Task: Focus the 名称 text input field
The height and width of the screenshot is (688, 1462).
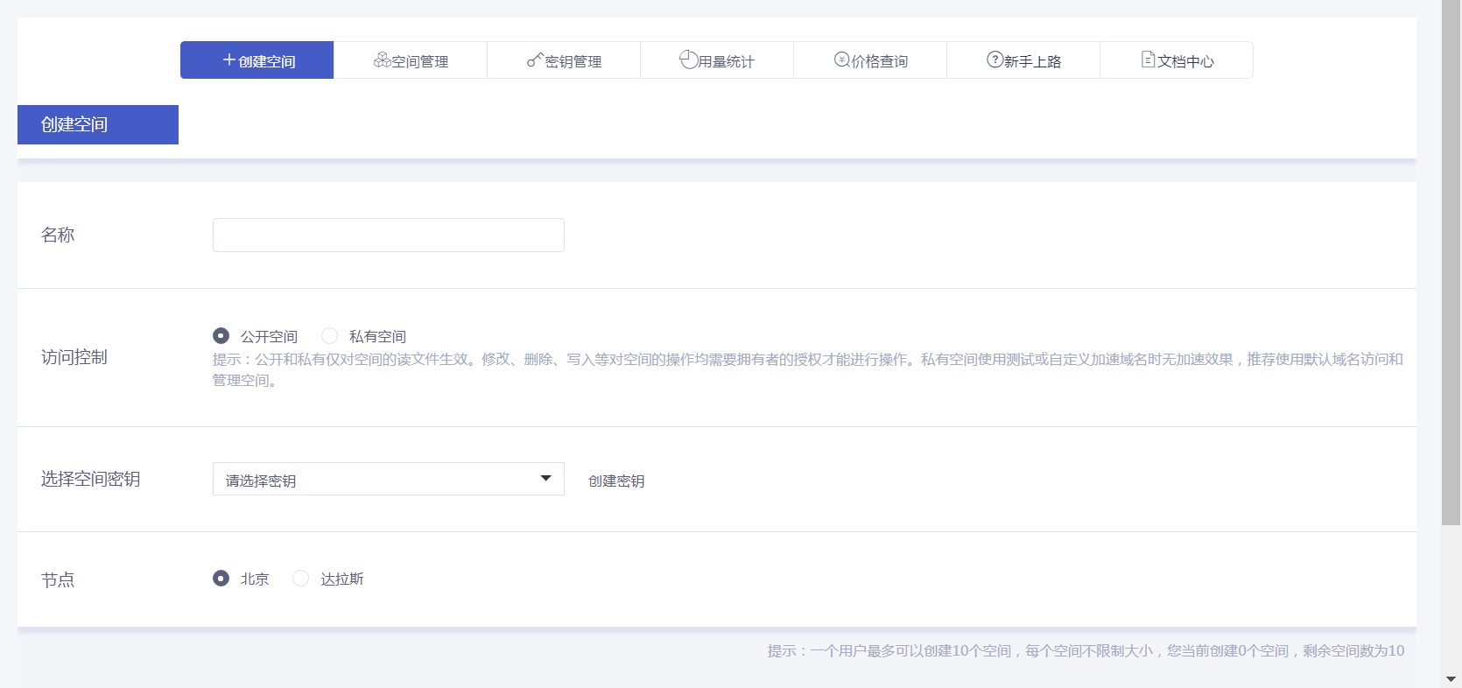Action: click(x=389, y=235)
